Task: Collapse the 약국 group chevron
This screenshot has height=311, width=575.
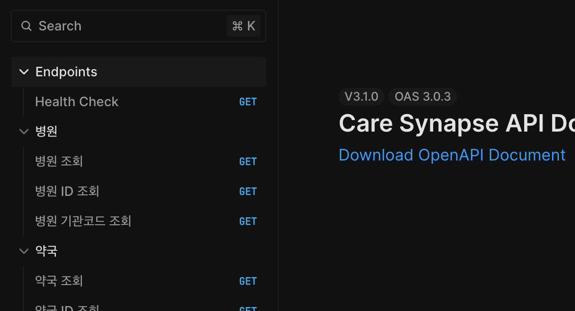Action: point(23,251)
